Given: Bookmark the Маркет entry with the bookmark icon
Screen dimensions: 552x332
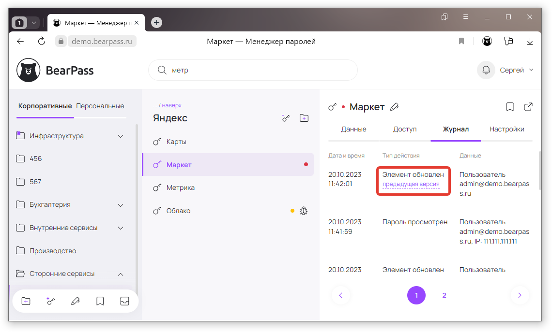Looking at the screenshot, I should pos(510,107).
